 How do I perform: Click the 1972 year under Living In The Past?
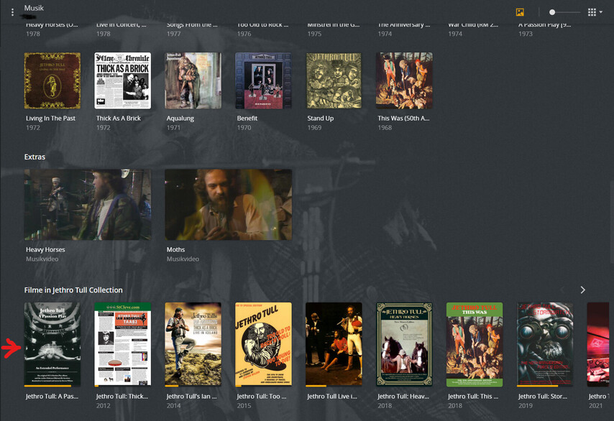(33, 128)
